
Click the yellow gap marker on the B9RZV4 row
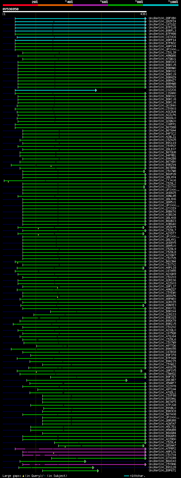point(51,166)
